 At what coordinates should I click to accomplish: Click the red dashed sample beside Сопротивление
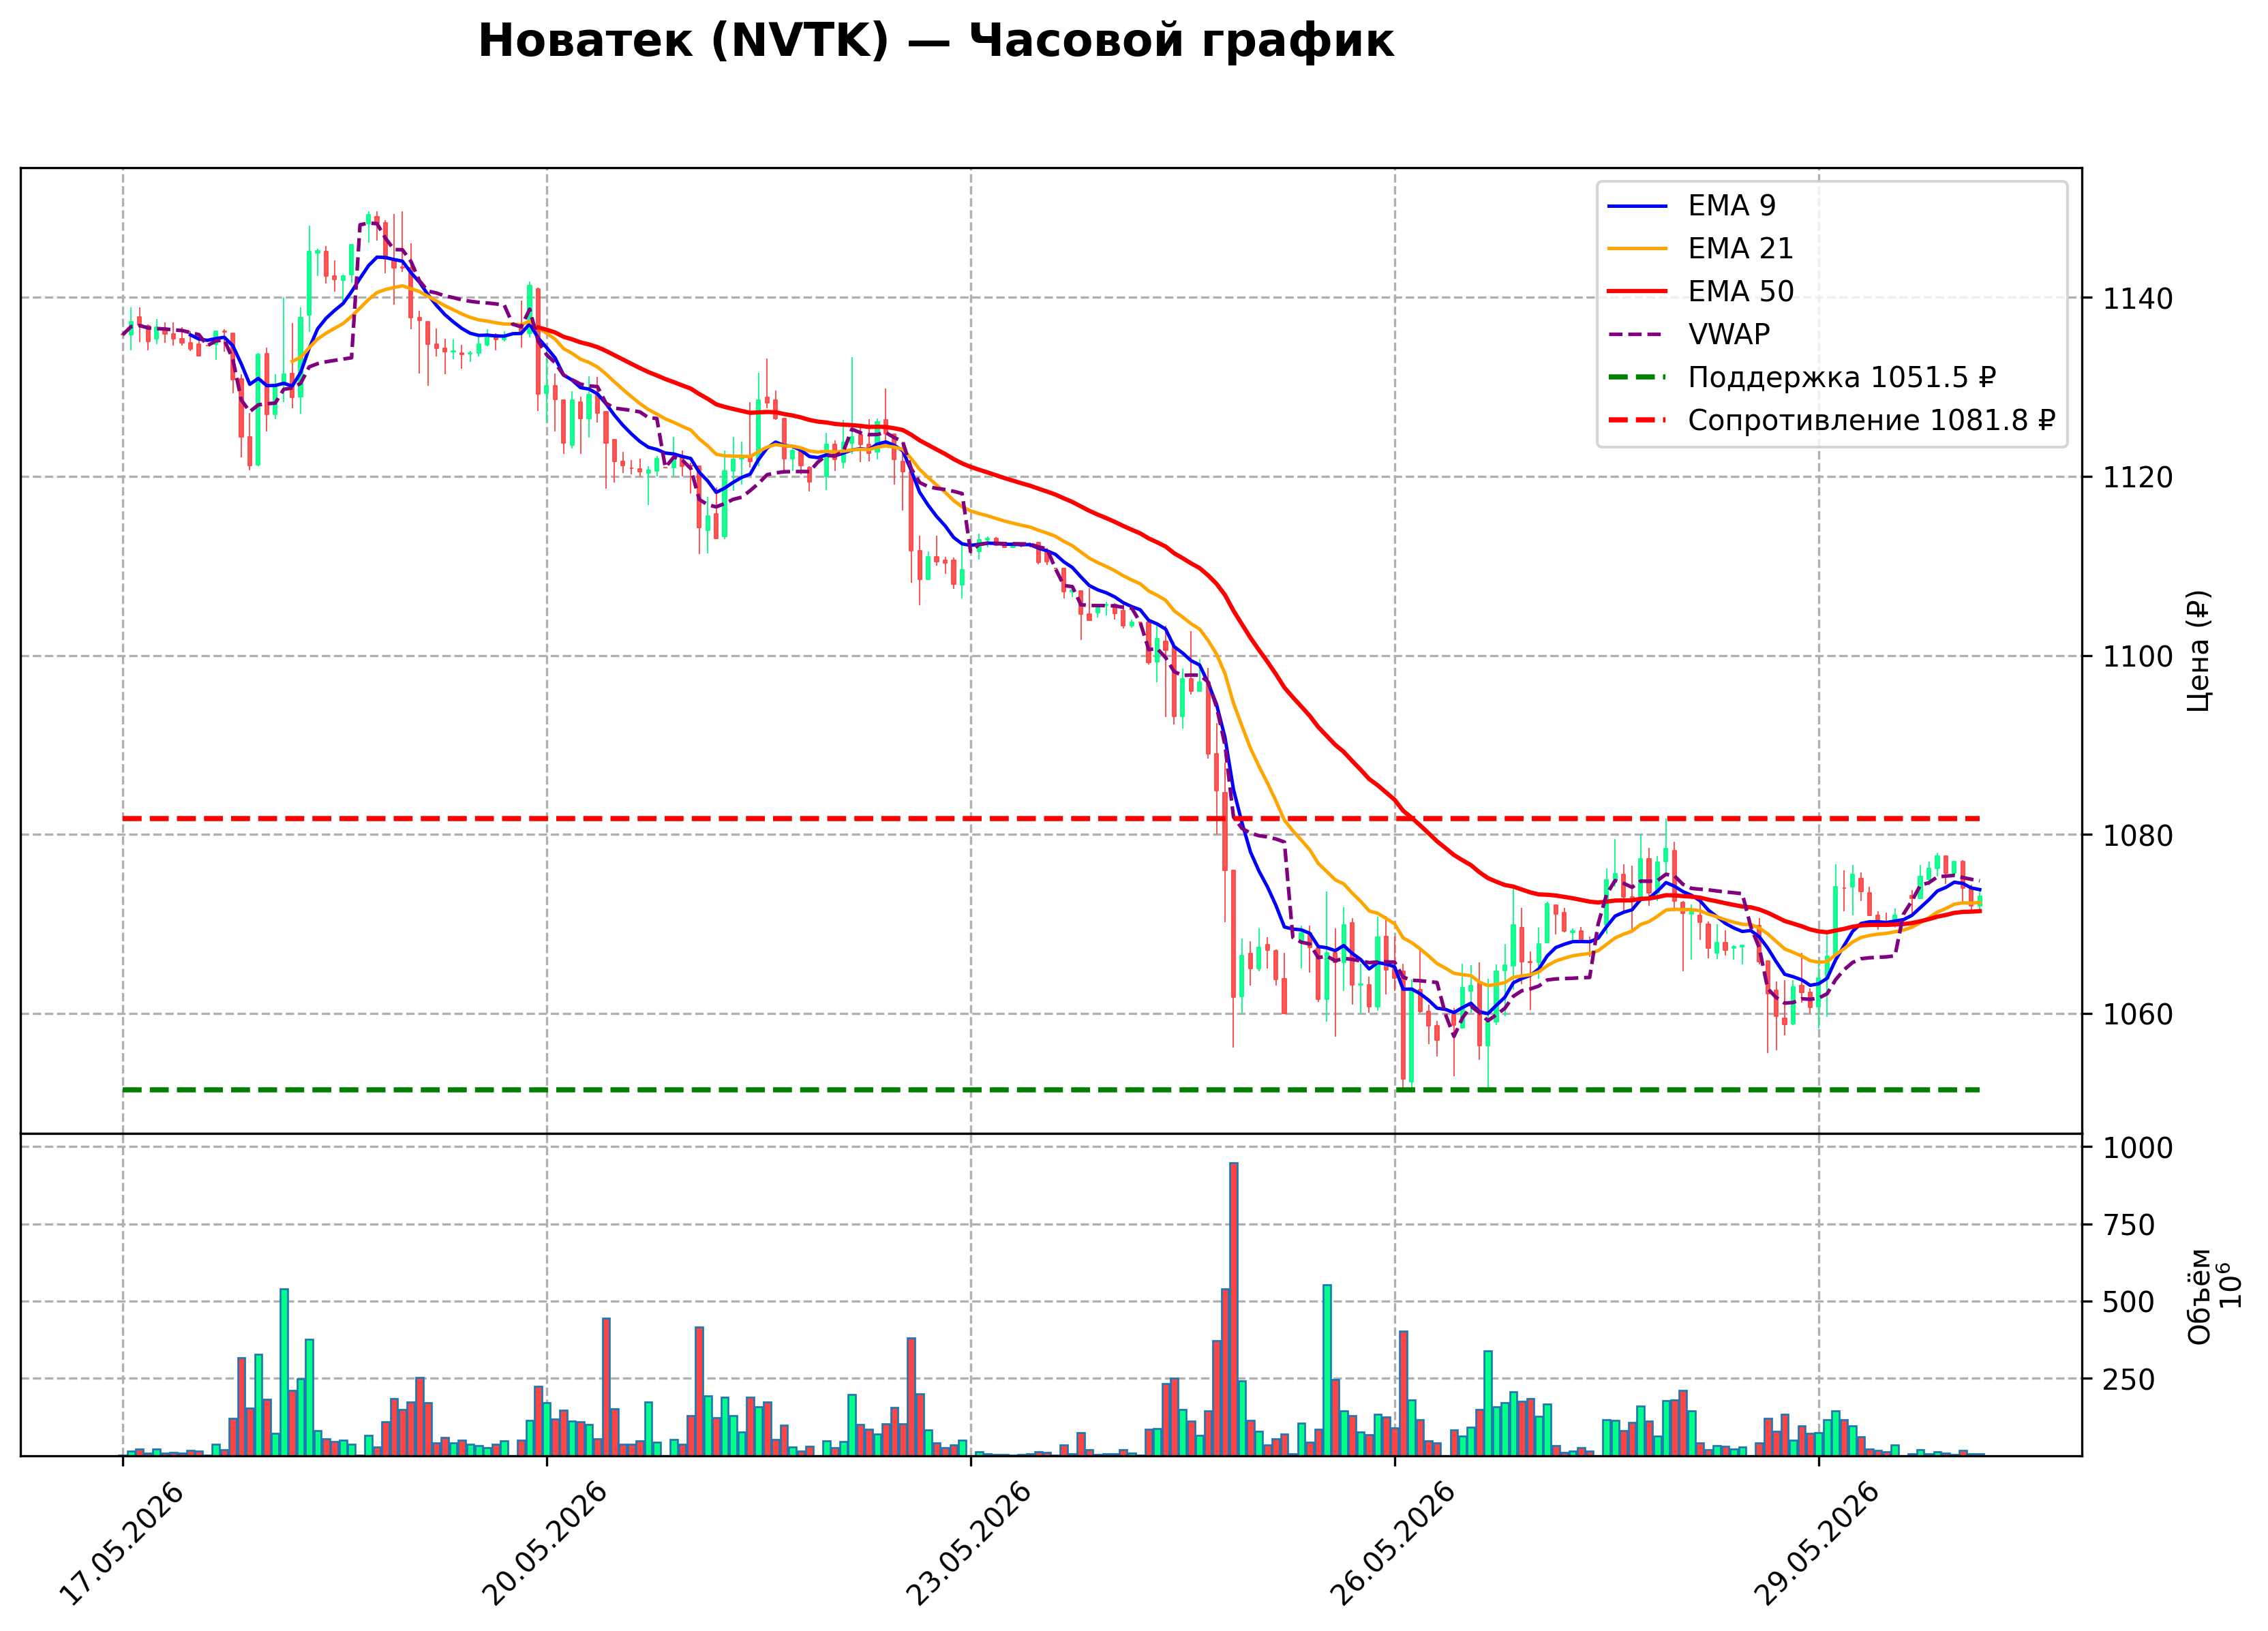(x=1637, y=421)
